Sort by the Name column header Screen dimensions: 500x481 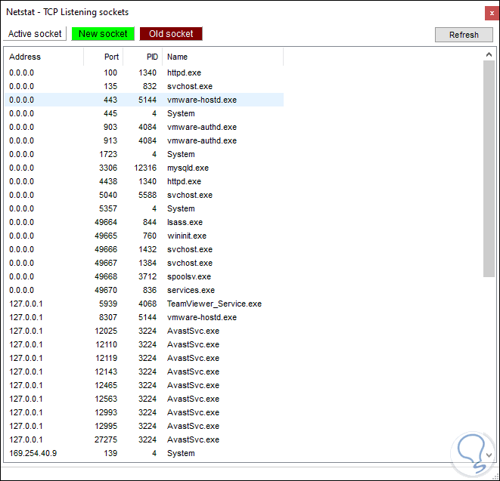pos(223,57)
